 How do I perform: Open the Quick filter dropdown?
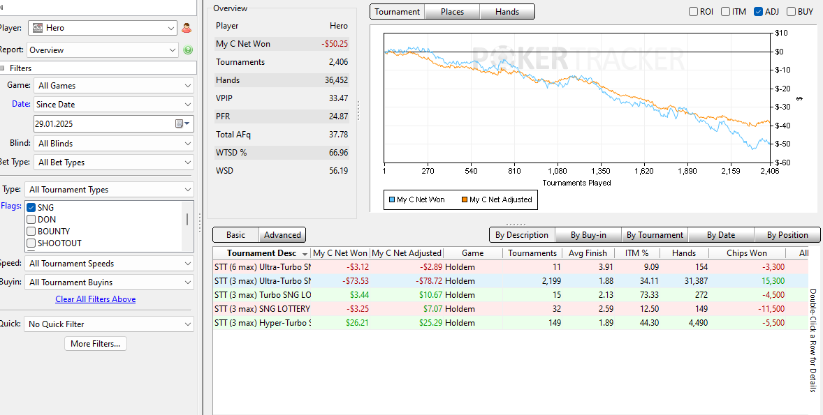coord(109,324)
